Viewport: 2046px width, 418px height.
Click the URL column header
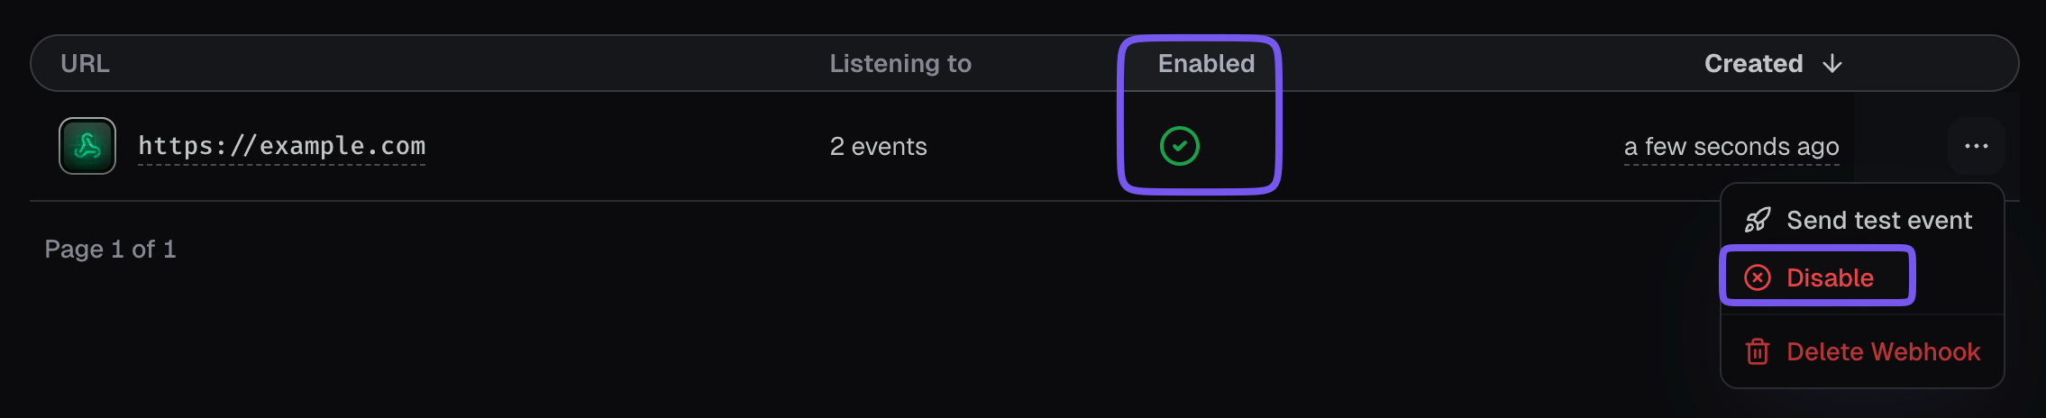pyautogui.click(x=85, y=64)
